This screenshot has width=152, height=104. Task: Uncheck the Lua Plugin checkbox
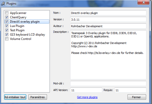pos(7,26)
